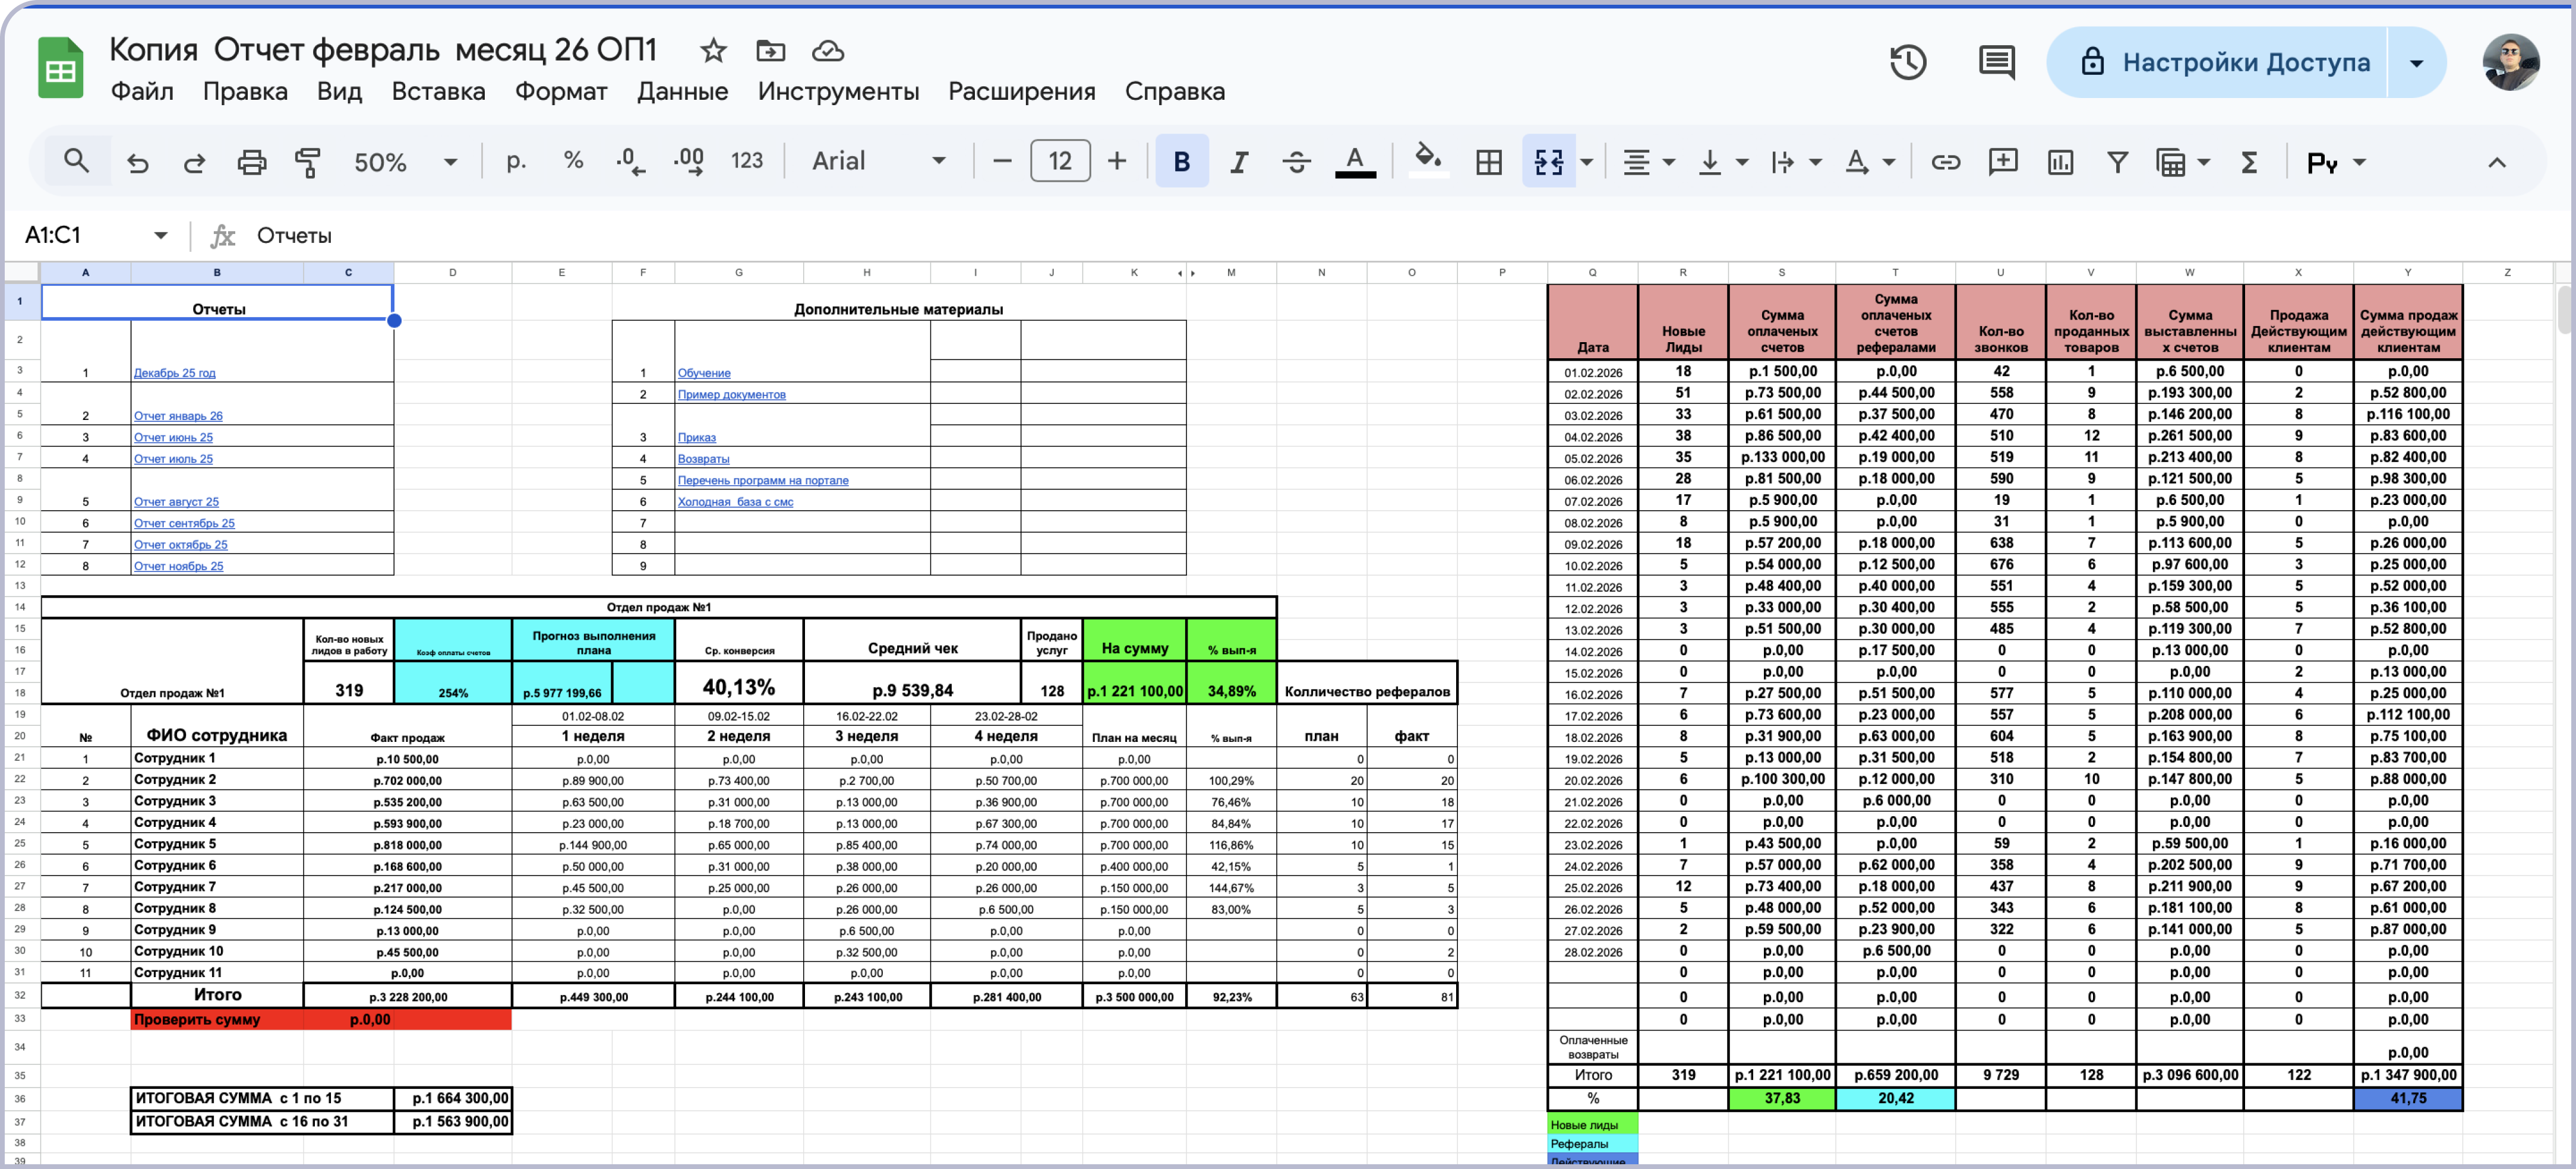The image size is (2576, 1169).
Task: Open the Arial font dropdown
Action: [x=877, y=162]
